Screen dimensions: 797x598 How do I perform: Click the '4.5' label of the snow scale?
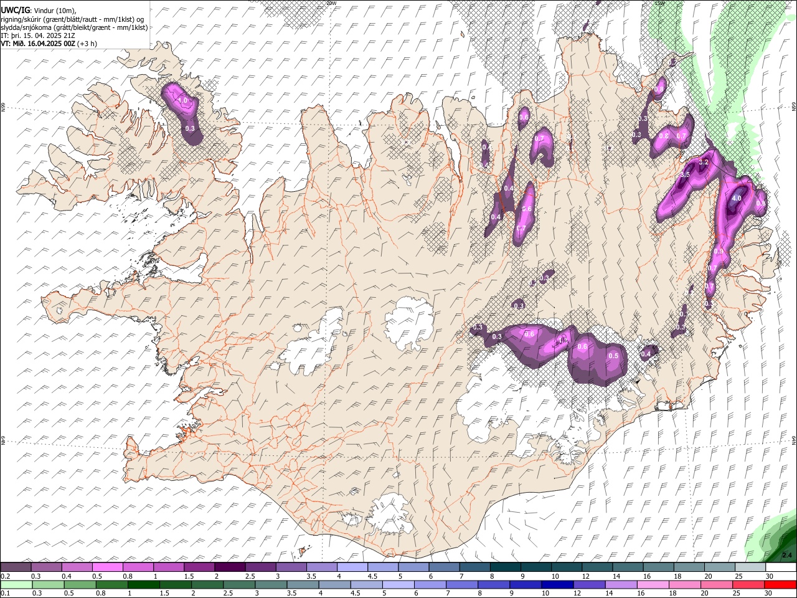click(x=372, y=576)
